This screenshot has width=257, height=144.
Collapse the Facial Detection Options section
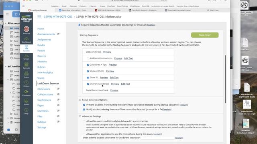point(80,100)
